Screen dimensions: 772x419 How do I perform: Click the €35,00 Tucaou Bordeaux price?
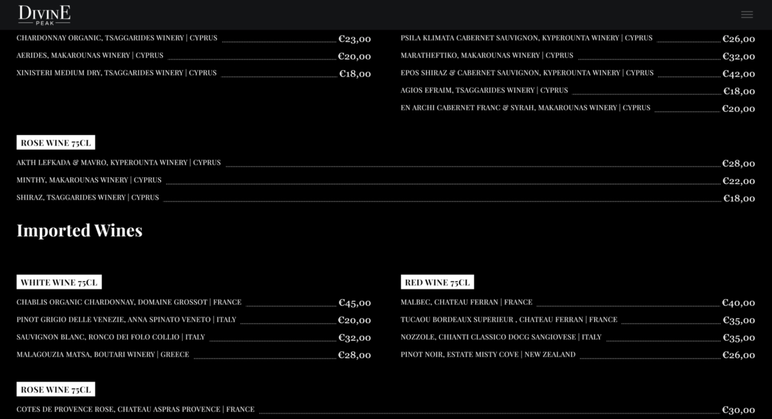pos(739,320)
